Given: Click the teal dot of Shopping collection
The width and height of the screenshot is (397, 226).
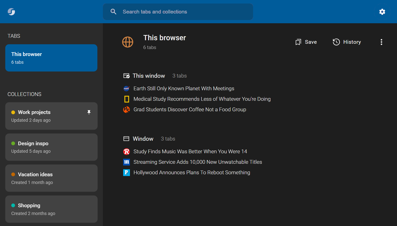Looking at the screenshot, I should (x=13, y=205).
